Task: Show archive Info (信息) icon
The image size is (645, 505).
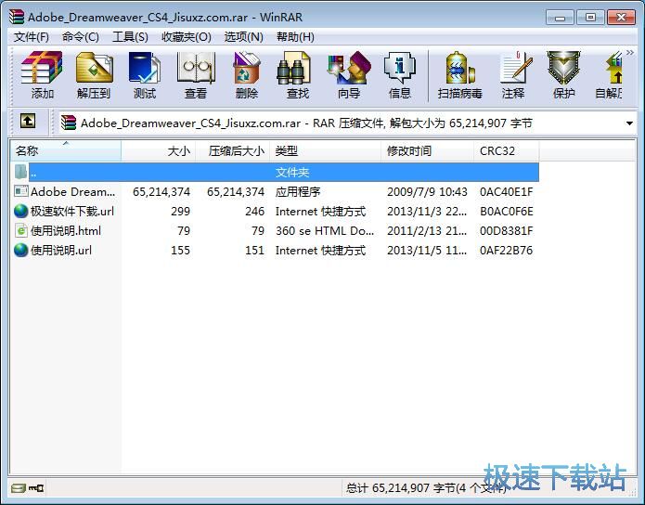Action: (400, 75)
